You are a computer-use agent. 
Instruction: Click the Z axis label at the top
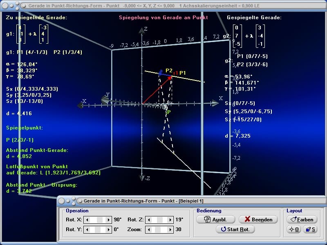(146, 29)
